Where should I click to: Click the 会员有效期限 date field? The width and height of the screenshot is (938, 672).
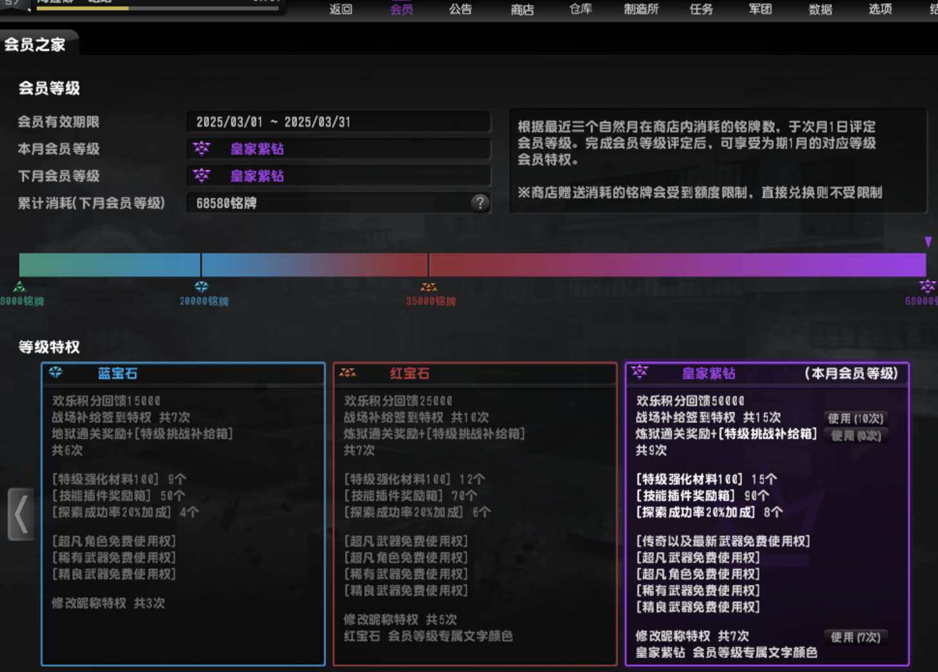tap(338, 122)
